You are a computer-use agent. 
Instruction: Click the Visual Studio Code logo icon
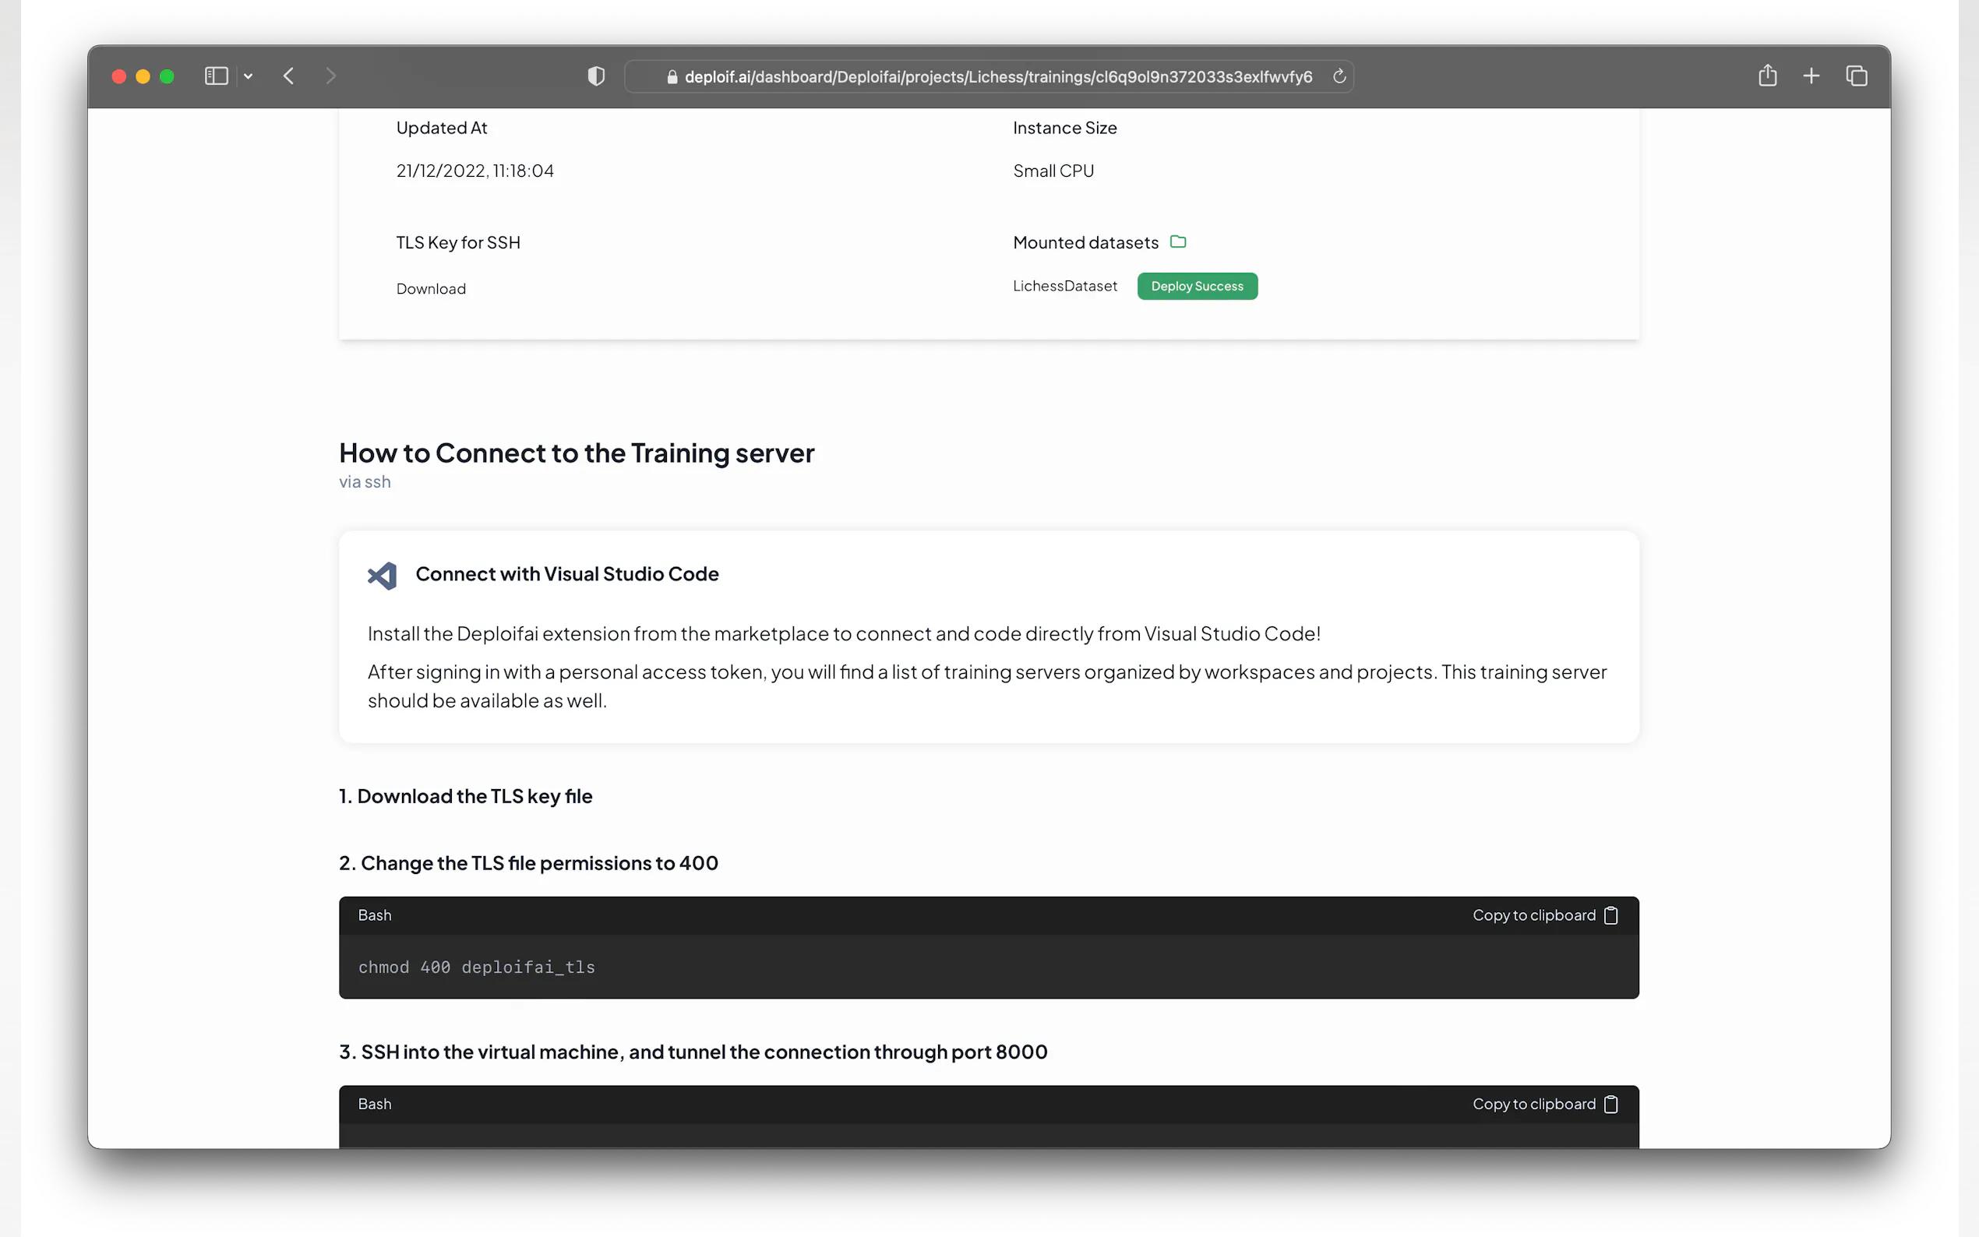[x=382, y=575]
